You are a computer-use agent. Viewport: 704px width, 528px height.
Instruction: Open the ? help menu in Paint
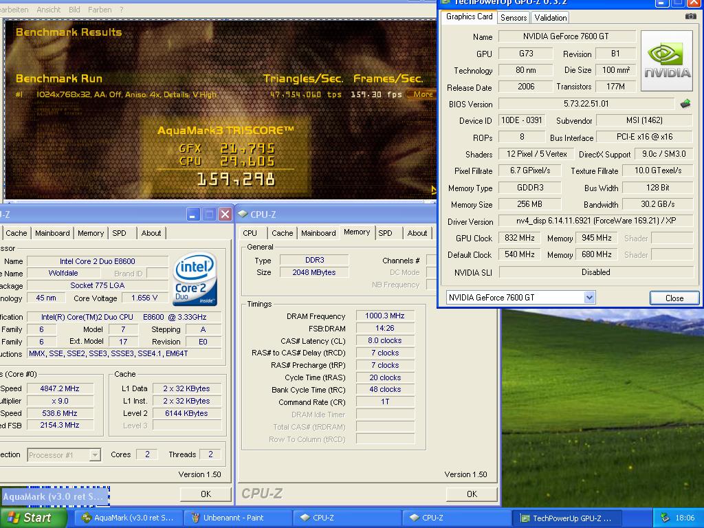[122, 10]
